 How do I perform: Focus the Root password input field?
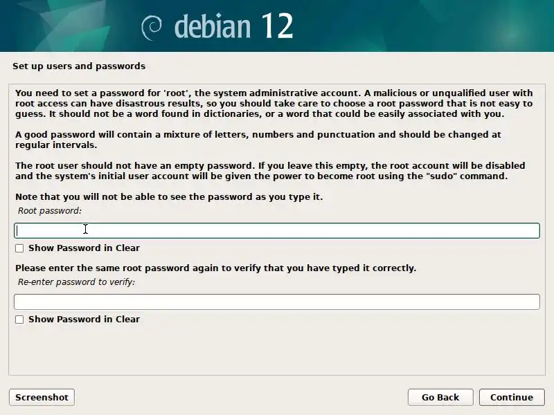tap(277, 230)
